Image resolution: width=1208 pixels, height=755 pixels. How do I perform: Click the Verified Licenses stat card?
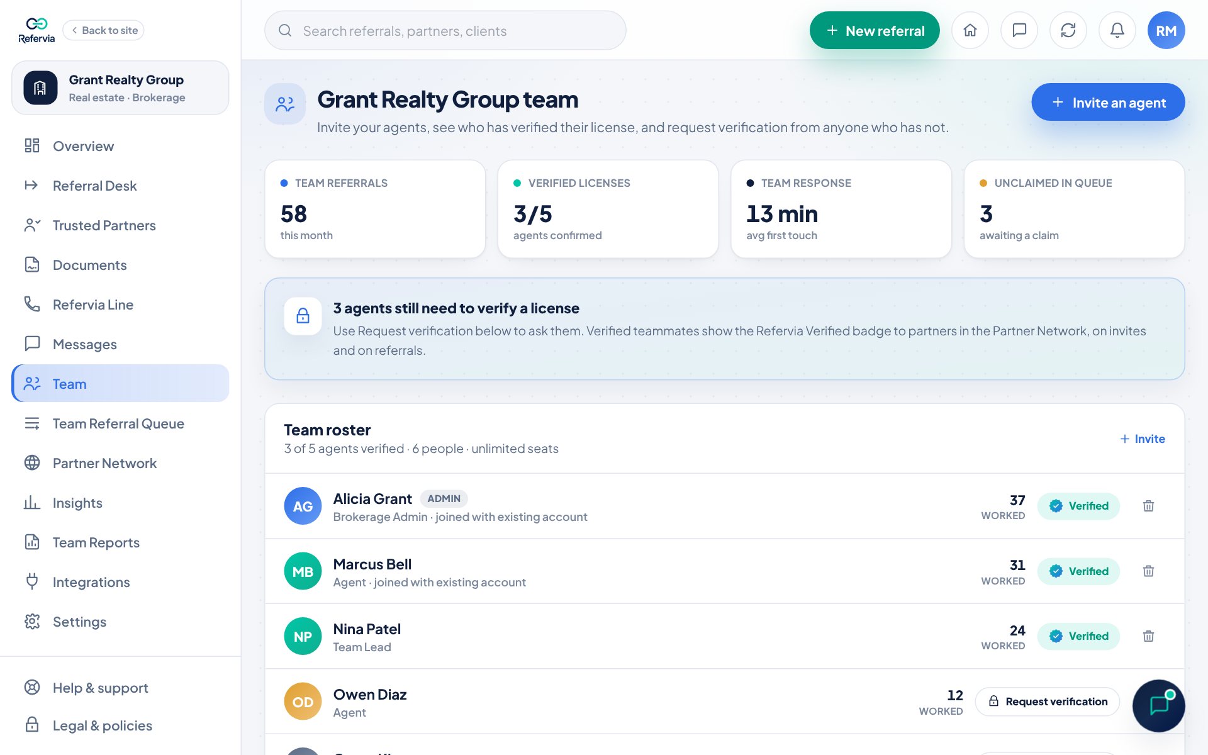(608, 209)
